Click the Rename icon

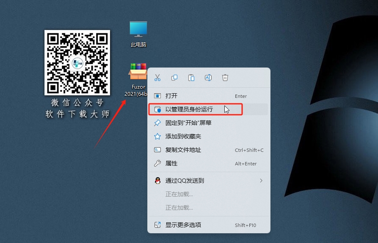point(208,78)
